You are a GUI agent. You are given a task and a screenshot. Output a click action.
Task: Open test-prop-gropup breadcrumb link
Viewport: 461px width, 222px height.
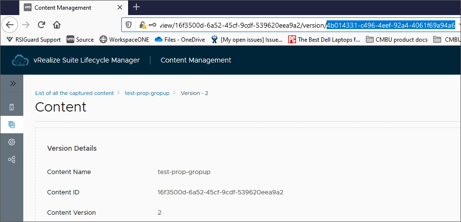(x=148, y=93)
